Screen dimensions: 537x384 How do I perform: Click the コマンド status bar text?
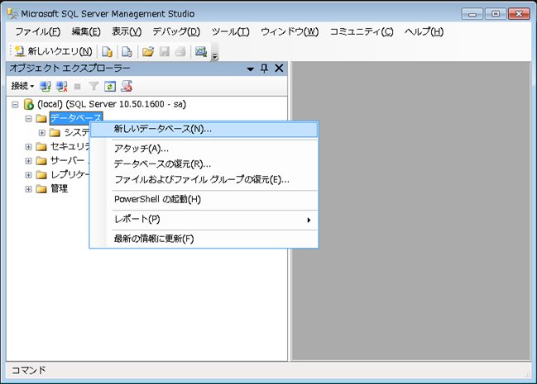(x=29, y=370)
